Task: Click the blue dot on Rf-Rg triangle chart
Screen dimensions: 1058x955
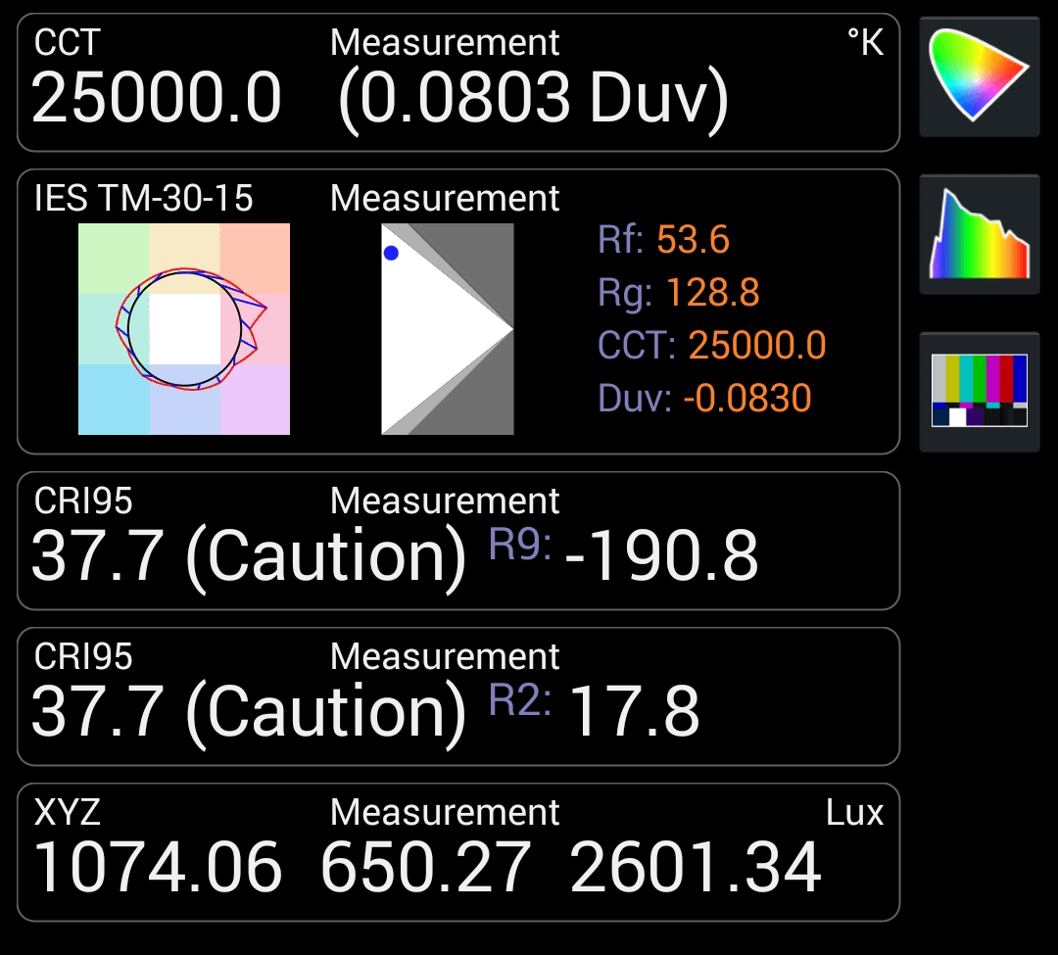Action: tap(391, 253)
